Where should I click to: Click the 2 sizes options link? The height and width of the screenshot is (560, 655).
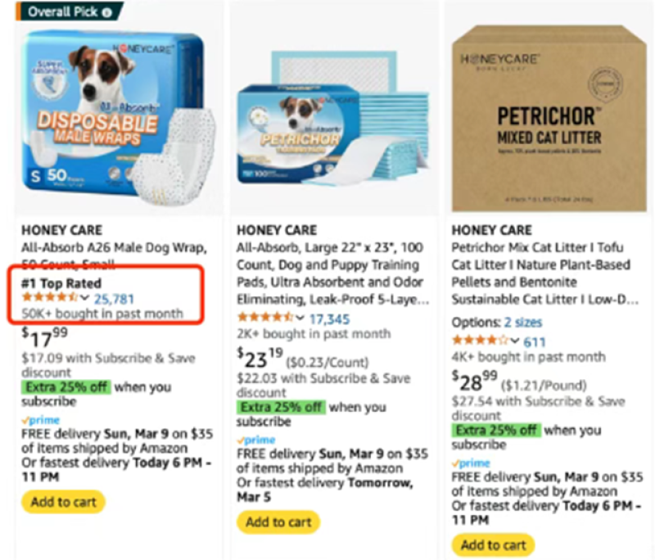coord(522,322)
